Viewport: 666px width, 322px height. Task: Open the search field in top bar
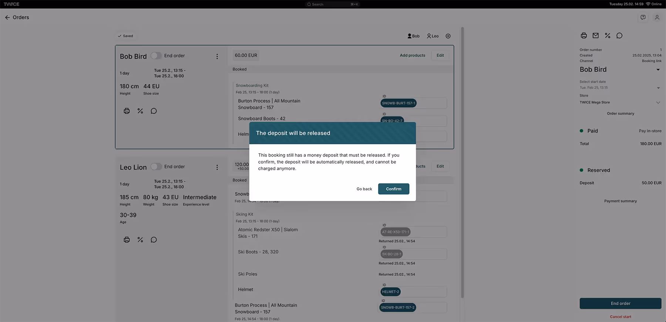[x=333, y=4]
